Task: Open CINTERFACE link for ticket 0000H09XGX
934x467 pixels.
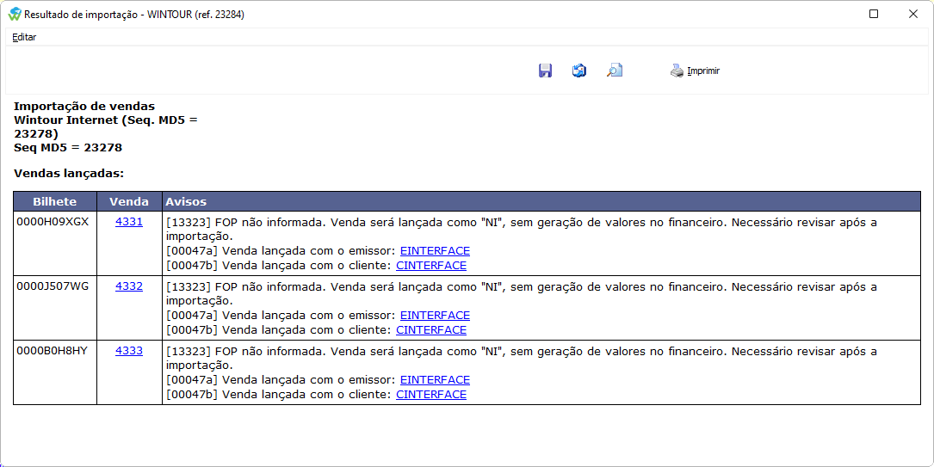Action: [x=431, y=266]
